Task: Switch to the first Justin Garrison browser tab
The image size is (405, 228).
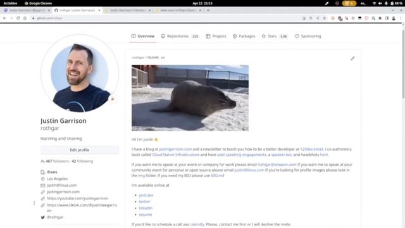Action: 27,10
